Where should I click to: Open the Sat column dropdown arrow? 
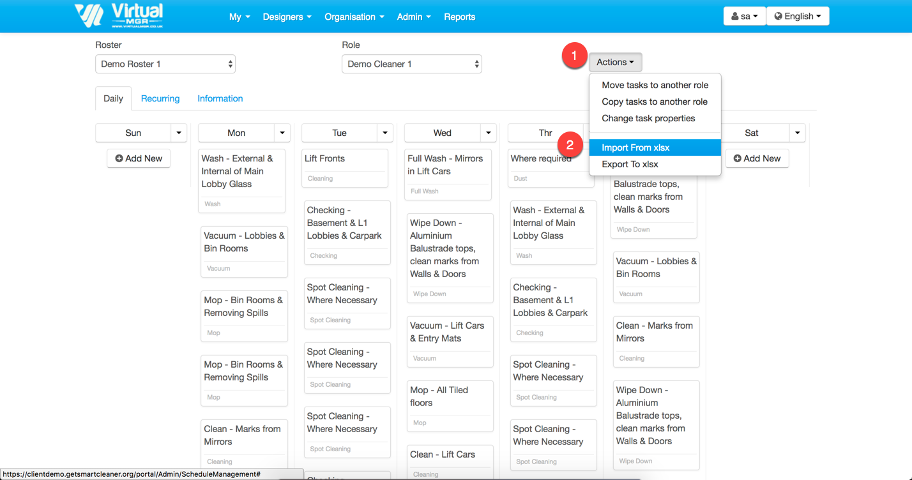(x=797, y=133)
